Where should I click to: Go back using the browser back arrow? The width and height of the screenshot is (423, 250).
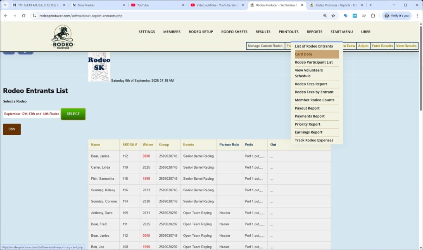click(6, 15)
